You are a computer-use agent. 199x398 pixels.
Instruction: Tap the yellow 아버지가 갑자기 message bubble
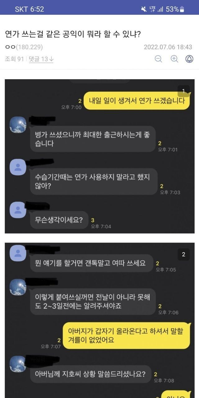click(126, 336)
